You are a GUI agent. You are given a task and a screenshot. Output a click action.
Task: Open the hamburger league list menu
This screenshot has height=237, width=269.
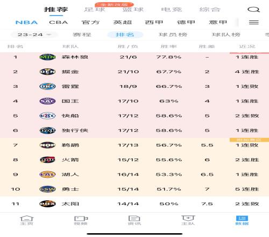pos(254,22)
